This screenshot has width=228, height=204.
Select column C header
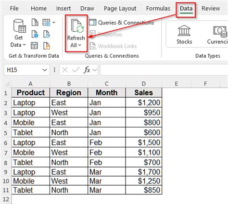pos(107,84)
